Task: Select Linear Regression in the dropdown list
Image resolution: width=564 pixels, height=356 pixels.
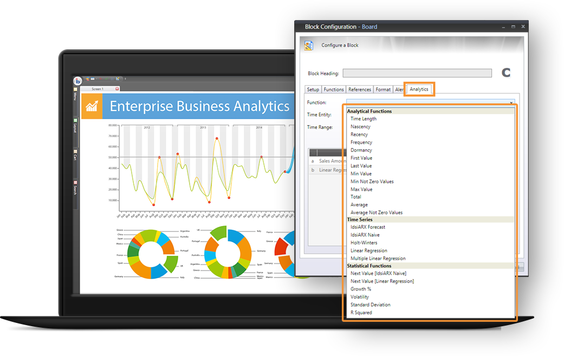Action: pyautogui.click(x=368, y=250)
